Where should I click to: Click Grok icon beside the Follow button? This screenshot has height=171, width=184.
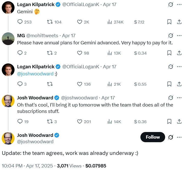171,137
